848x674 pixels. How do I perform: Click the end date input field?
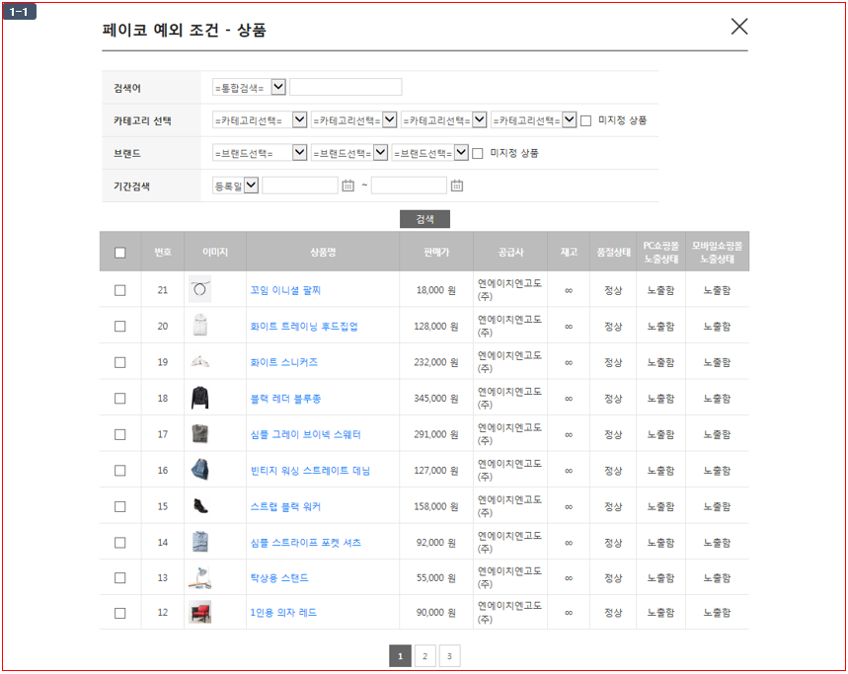pyautogui.click(x=409, y=186)
